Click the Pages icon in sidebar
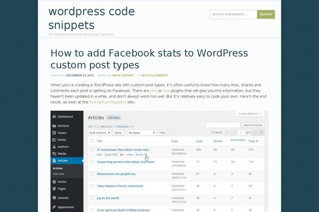Screen dimensions: 319x212 point(54,189)
